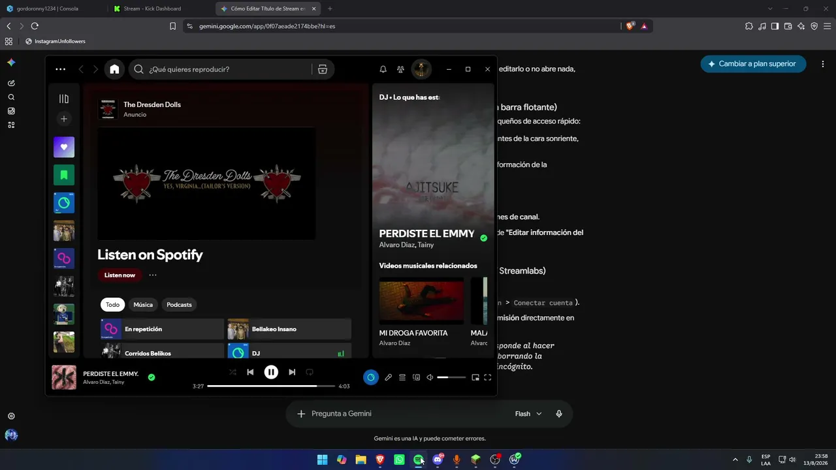Toggle shuffle in the Spotify player
The height and width of the screenshot is (470, 836).
point(233,372)
